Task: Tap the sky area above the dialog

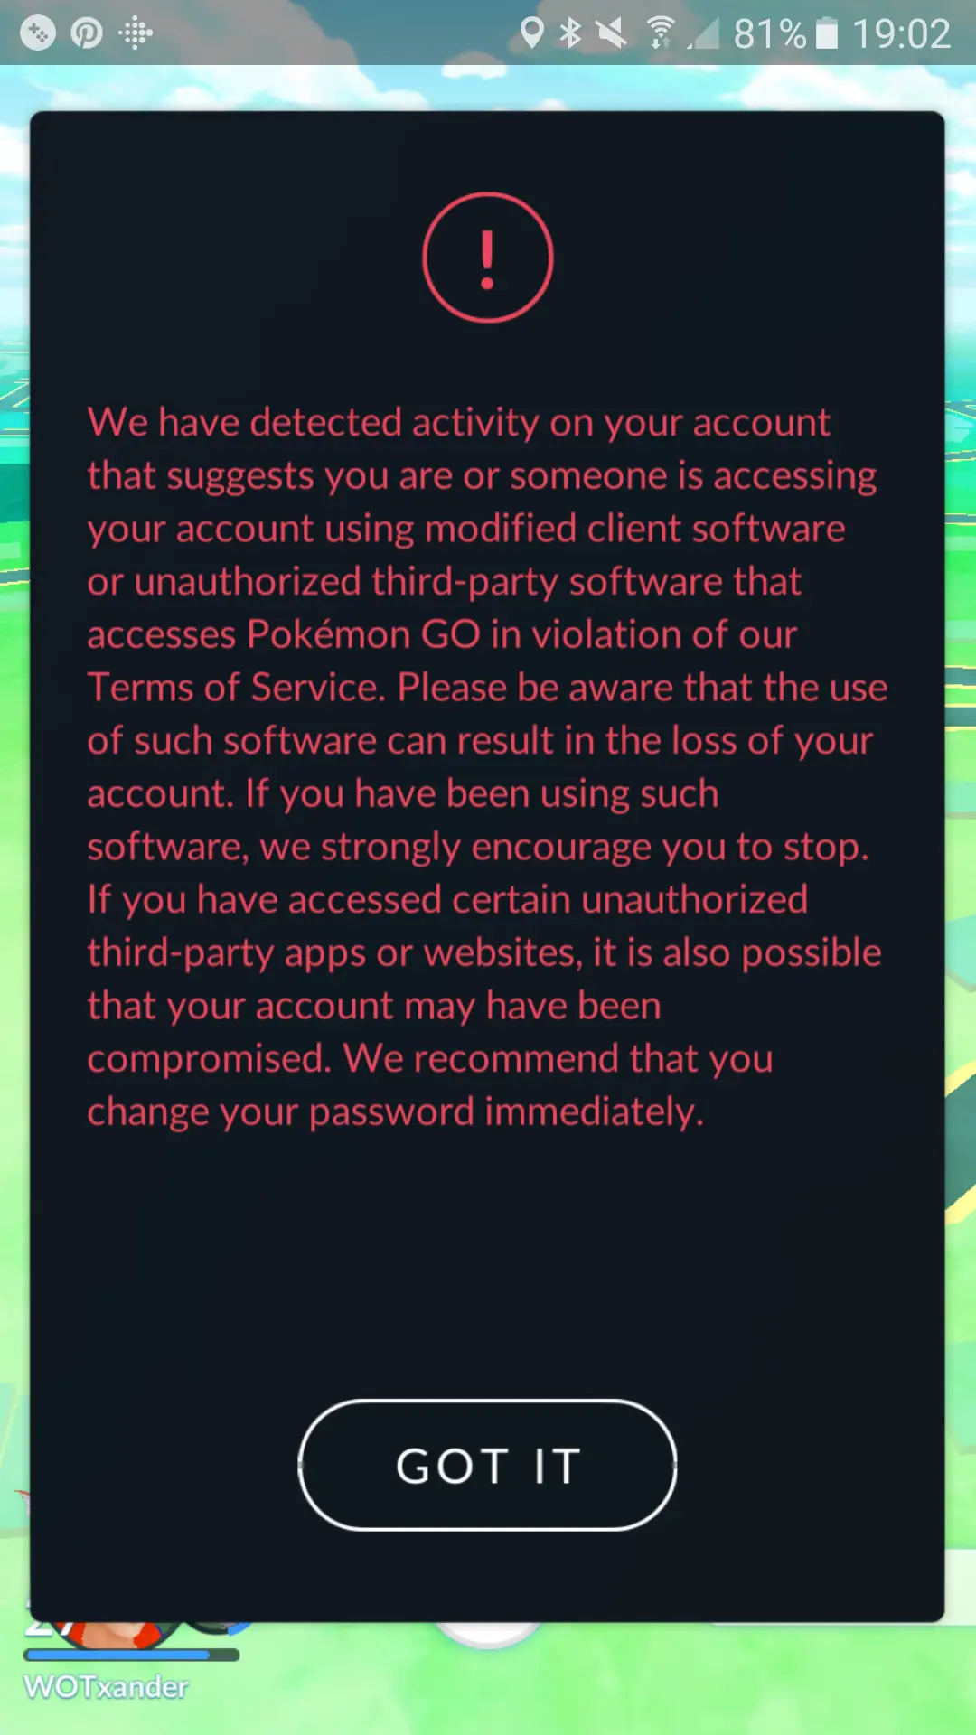Action: [488, 88]
